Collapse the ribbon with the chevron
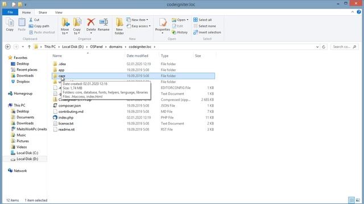364x204 pixels. [353, 12]
